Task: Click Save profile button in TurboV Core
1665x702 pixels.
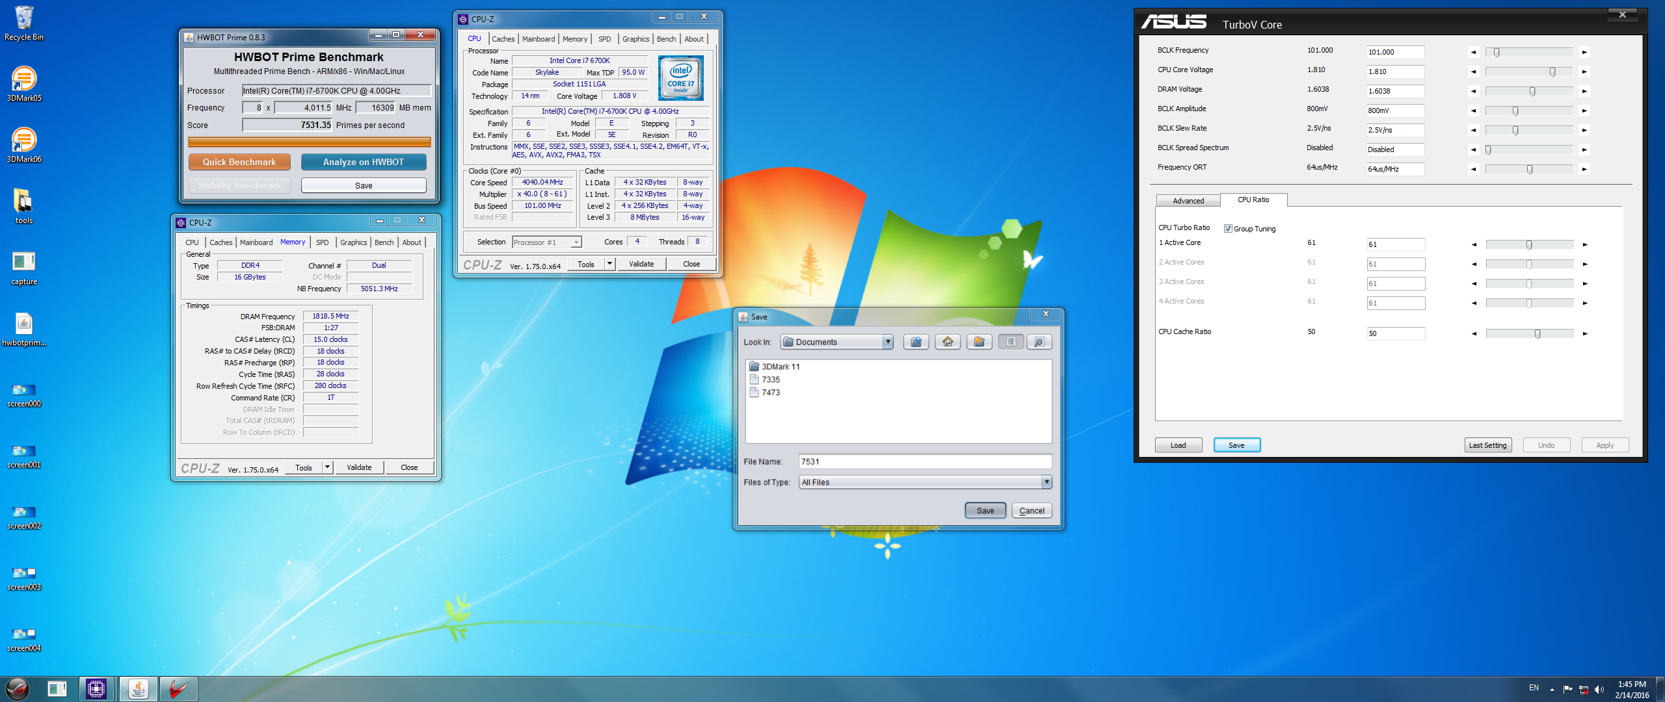Action: pyautogui.click(x=1236, y=445)
